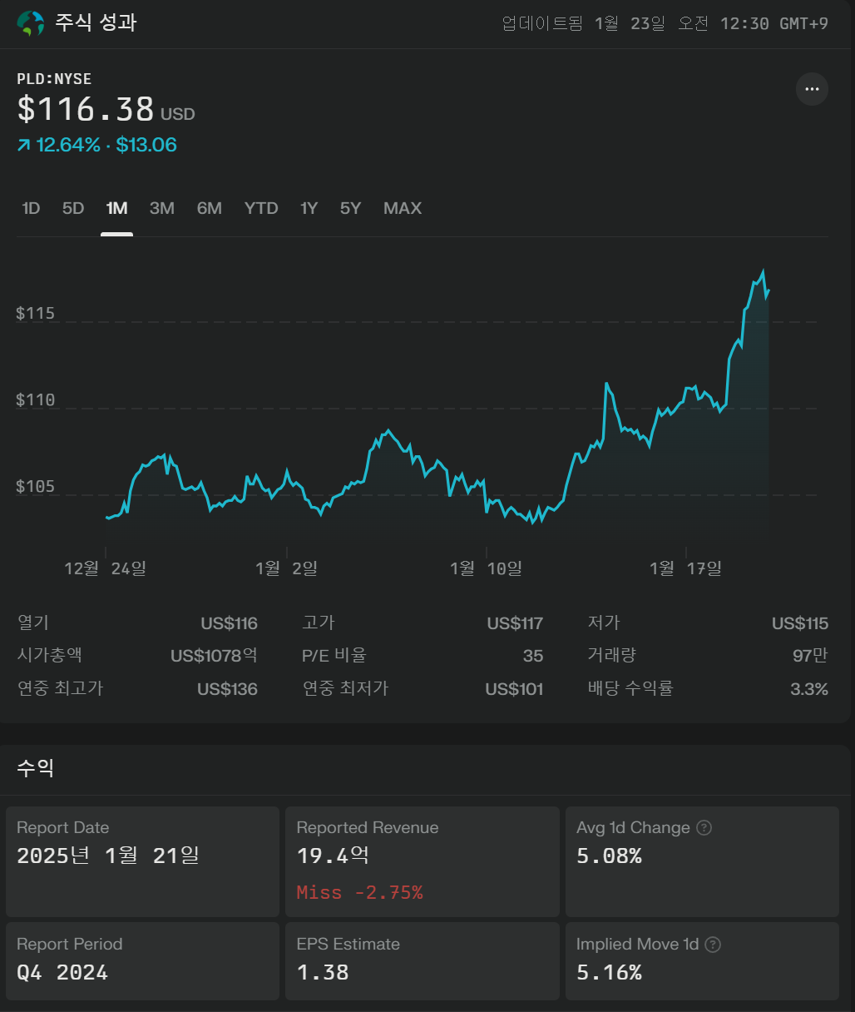855x1012 pixels.
Task: Switch chart to 5D range
Action: pos(73,208)
